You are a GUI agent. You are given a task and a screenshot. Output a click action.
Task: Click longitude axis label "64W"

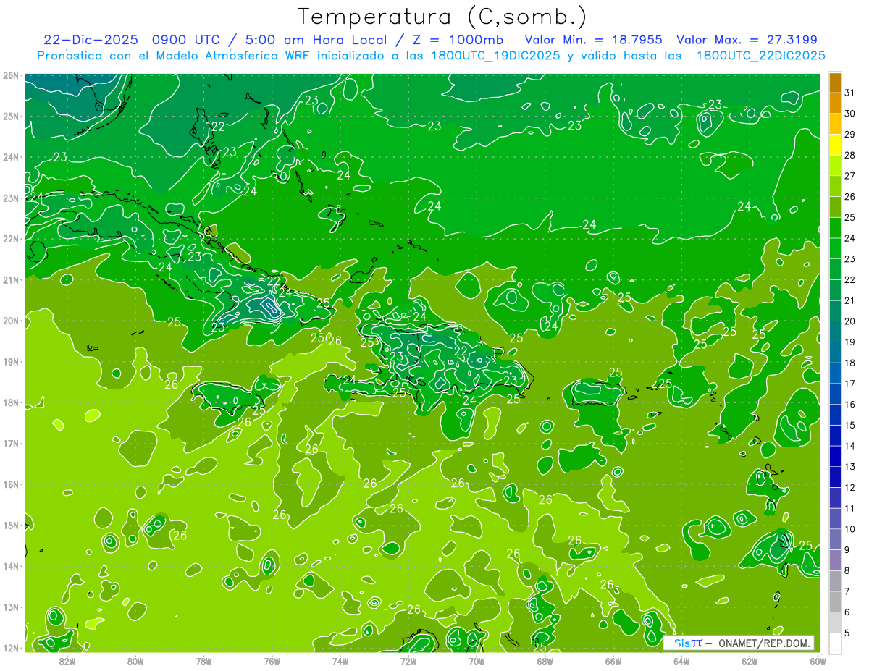point(681,661)
